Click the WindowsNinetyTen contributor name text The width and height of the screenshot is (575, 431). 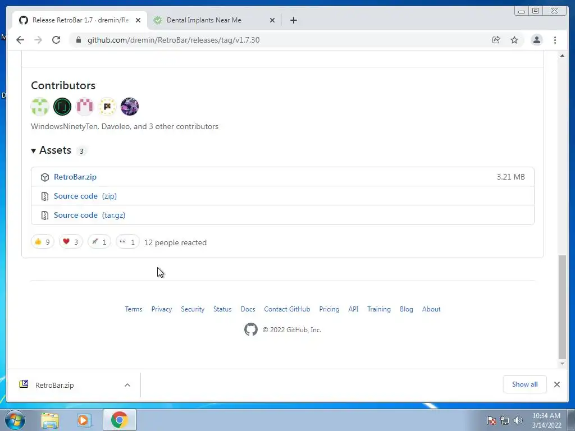click(64, 126)
